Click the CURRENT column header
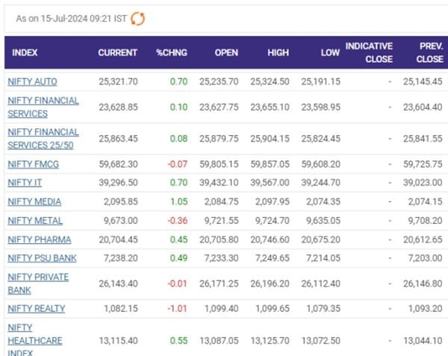448x356 pixels. coord(118,53)
